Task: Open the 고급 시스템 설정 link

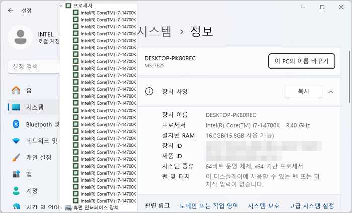Action: (x=311, y=206)
